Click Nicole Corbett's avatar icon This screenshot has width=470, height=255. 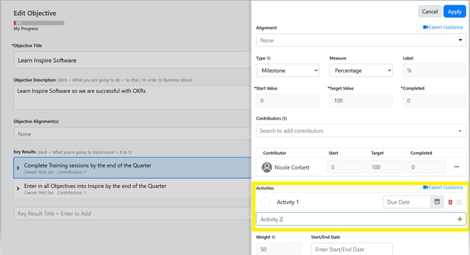pyautogui.click(x=267, y=167)
